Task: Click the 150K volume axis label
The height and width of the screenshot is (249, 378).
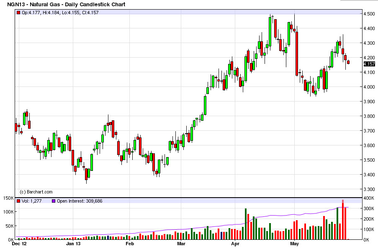Action: [x=8, y=198]
